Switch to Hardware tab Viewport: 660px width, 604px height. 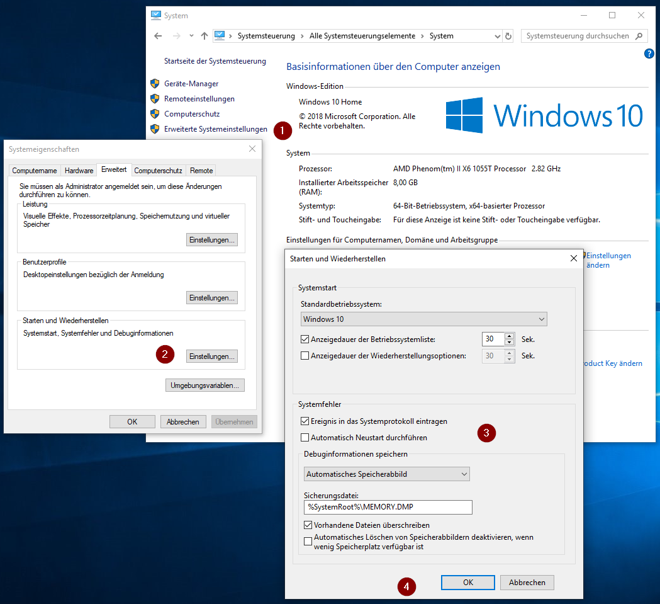tap(79, 171)
